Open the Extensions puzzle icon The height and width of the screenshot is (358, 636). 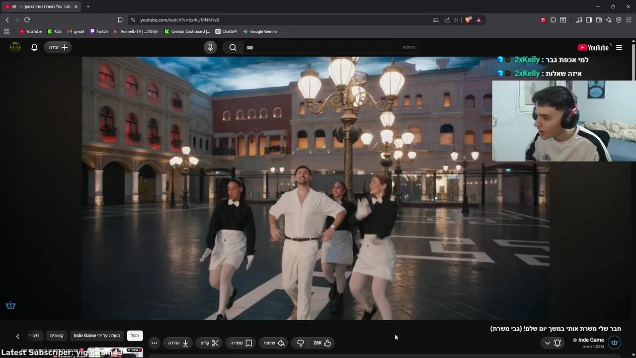click(x=553, y=20)
